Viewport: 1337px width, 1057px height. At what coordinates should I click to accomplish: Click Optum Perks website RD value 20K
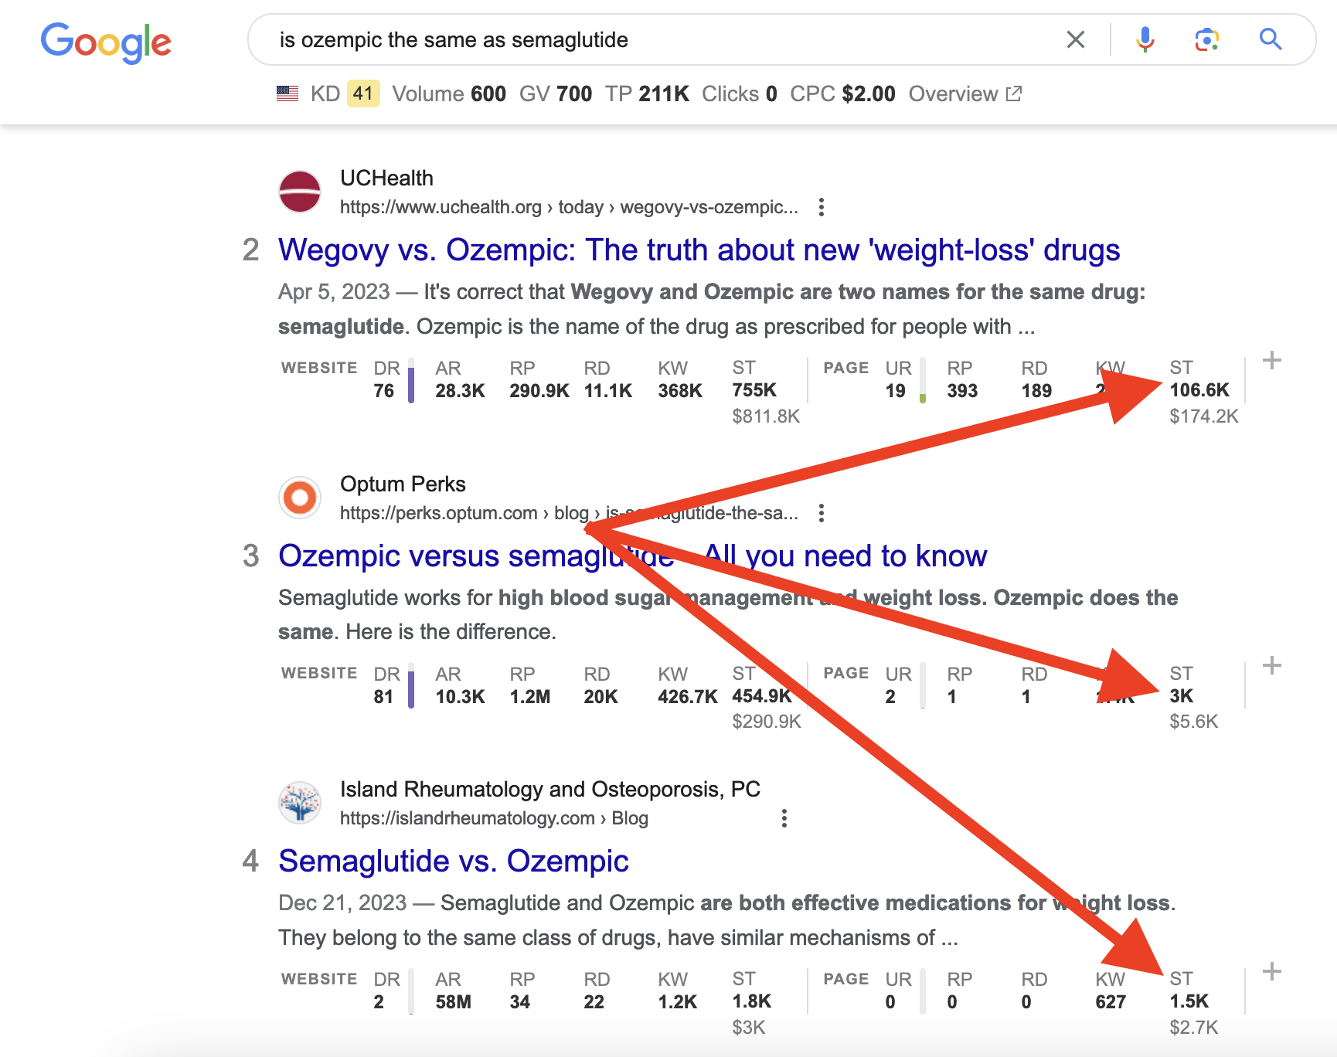click(x=601, y=697)
